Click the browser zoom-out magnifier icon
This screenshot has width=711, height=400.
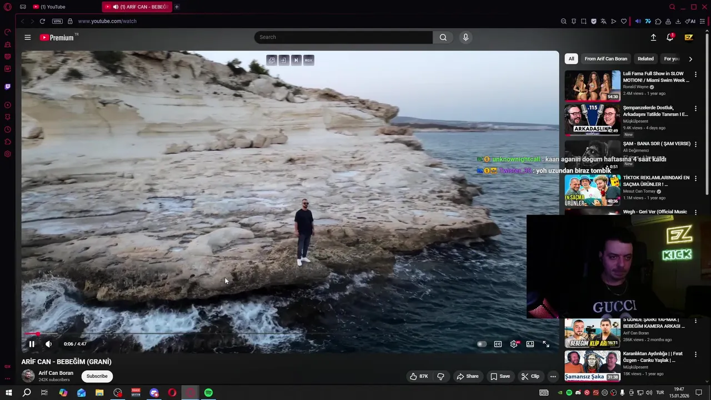point(563,21)
